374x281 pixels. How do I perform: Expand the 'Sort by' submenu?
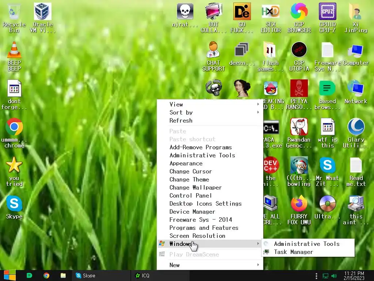click(210, 112)
